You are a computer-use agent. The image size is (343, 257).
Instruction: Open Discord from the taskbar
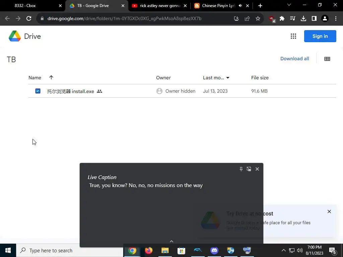pos(214,250)
